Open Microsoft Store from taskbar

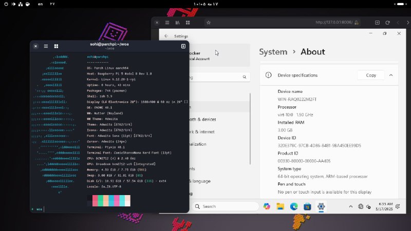(307, 206)
